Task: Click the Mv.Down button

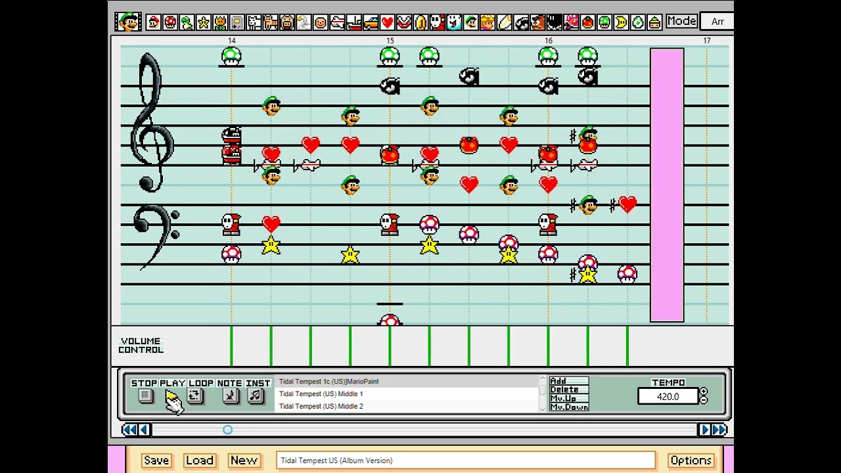Action: point(569,407)
